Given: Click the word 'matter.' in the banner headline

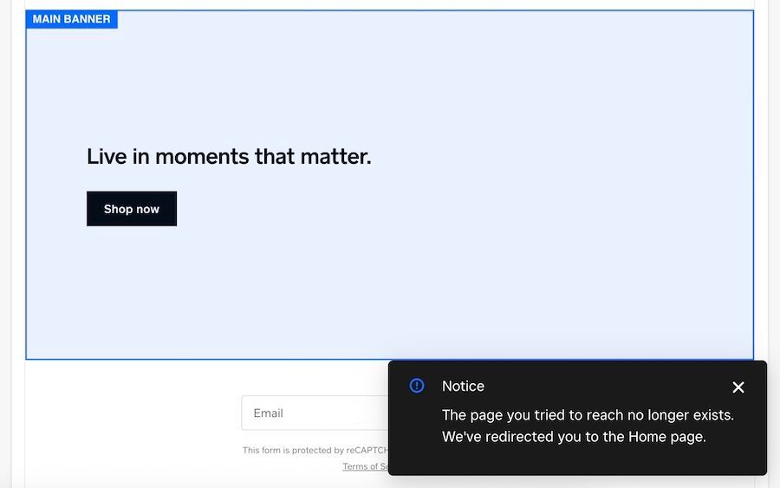Looking at the screenshot, I should (335, 157).
